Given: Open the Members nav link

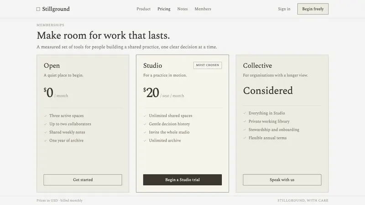Looking at the screenshot, I should coord(203,9).
